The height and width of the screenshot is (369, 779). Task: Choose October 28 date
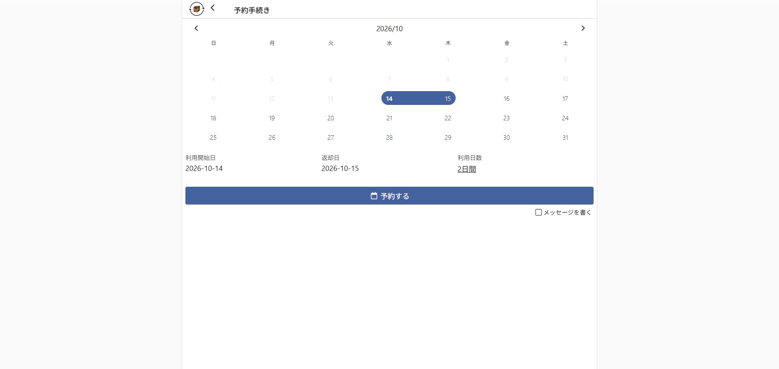389,137
